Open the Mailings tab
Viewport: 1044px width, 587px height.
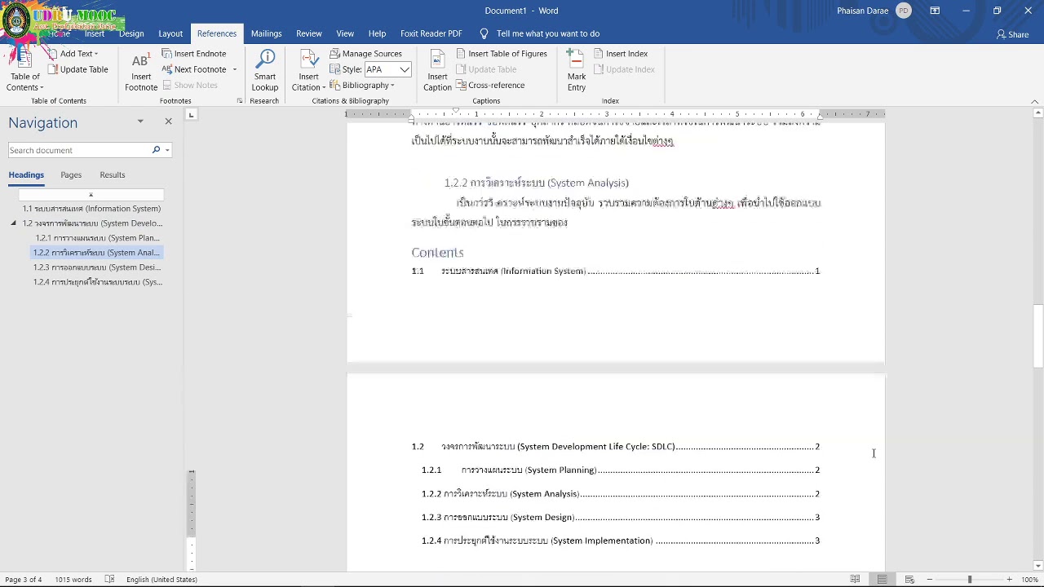[x=266, y=33]
